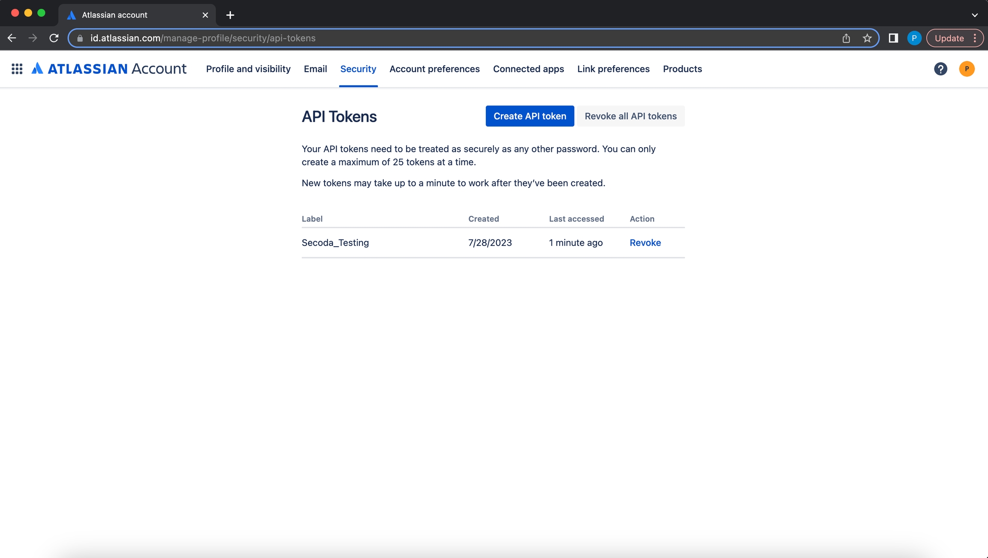The image size is (988, 558).
Task: Click the Label column header
Action: (x=312, y=219)
